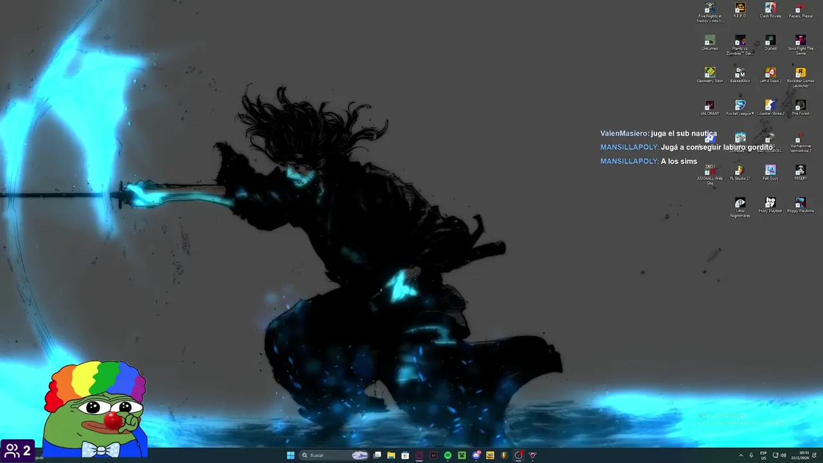
Task: Open the Rocket League desktop shortcut
Action: click(x=740, y=107)
